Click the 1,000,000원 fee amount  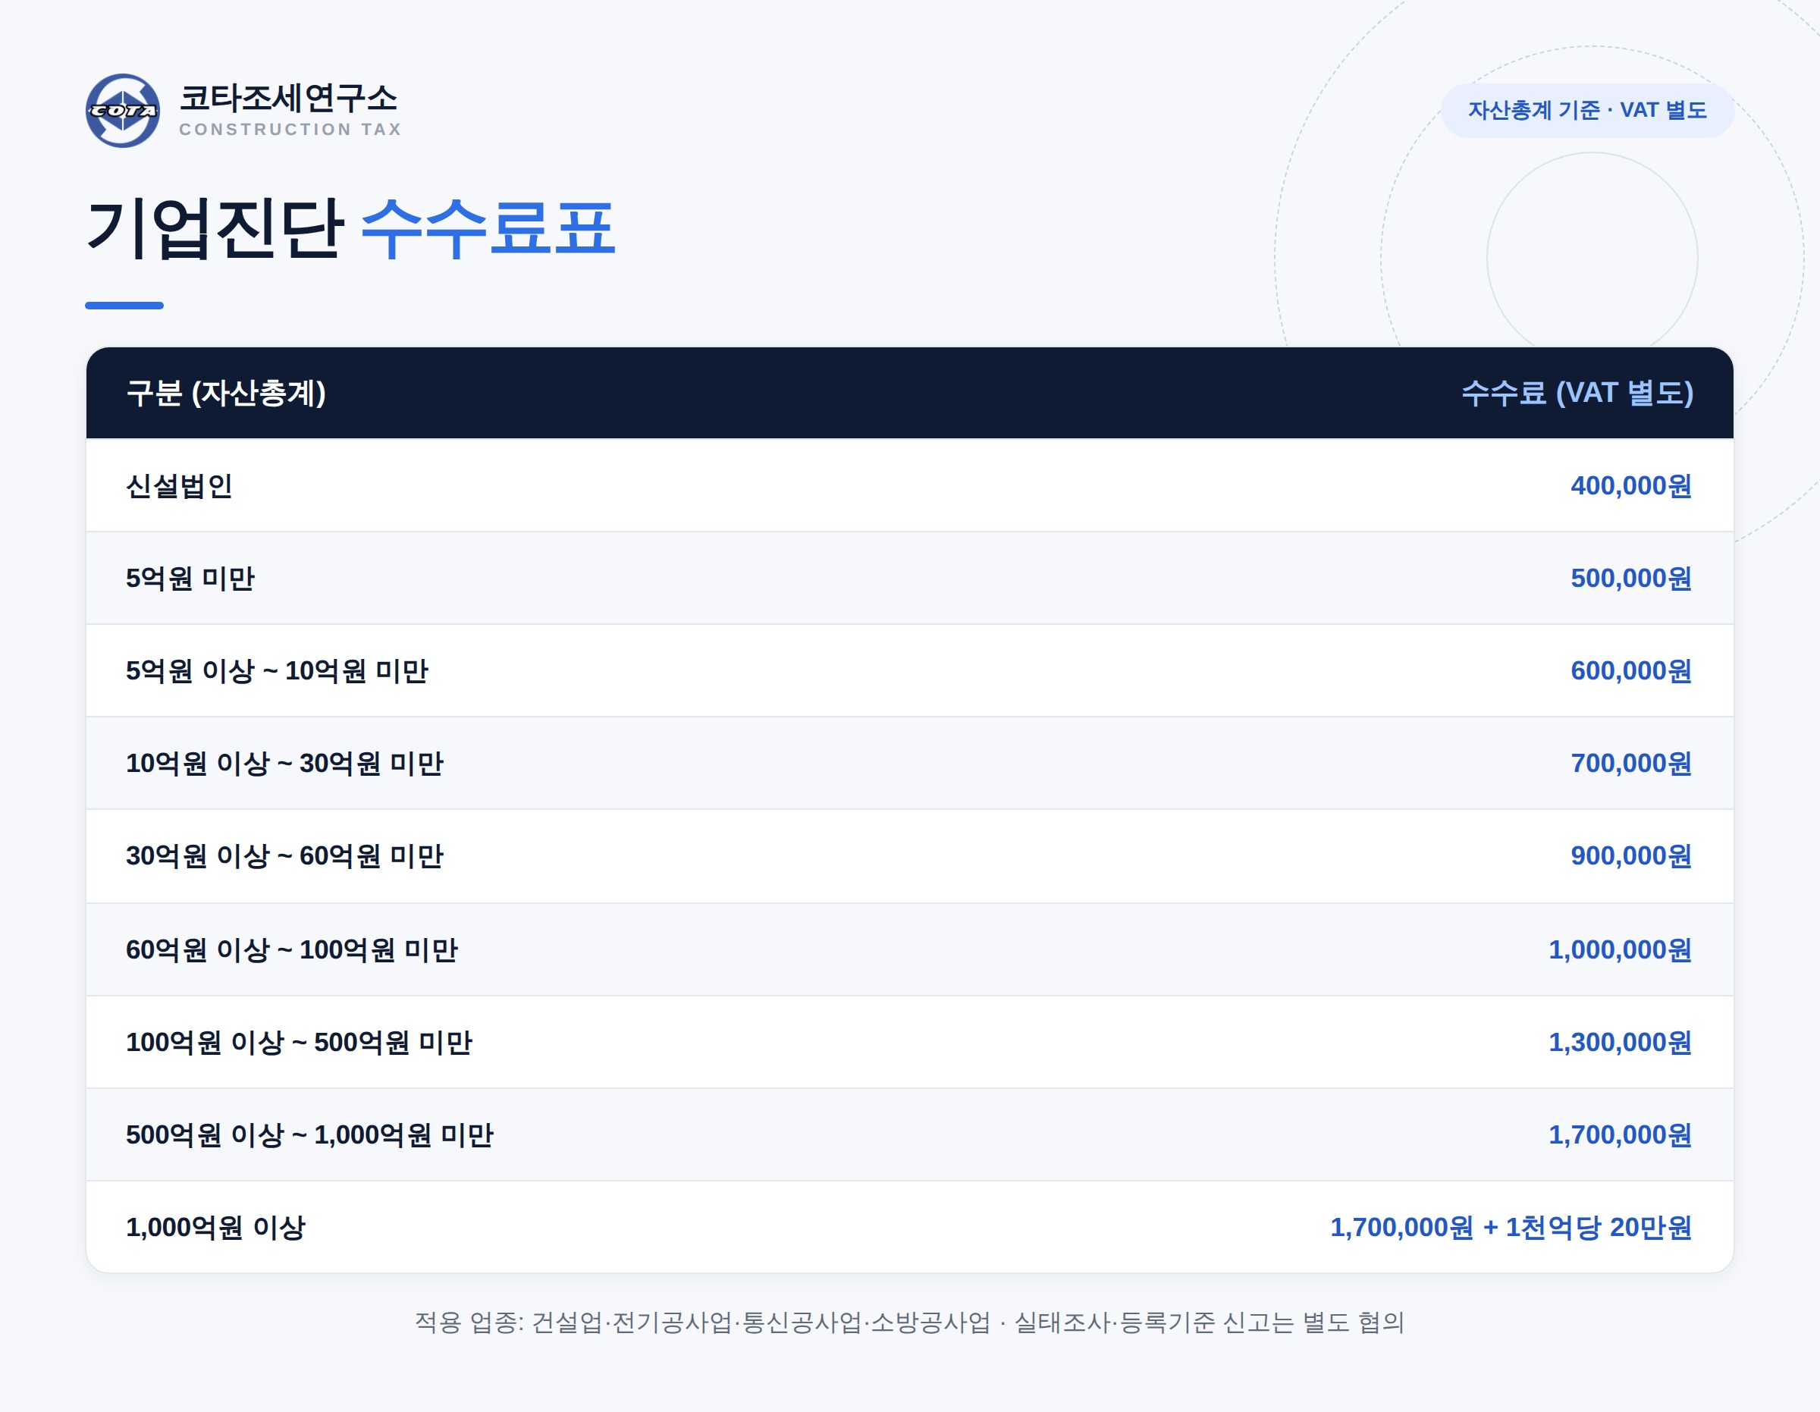(1620, 949)
